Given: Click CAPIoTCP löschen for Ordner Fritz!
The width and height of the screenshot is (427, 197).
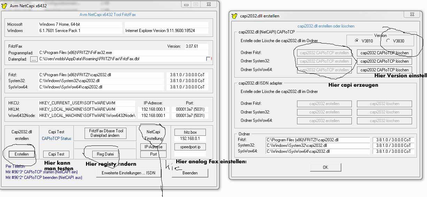Looking at the screenshot, I should [x=384, y=53].
